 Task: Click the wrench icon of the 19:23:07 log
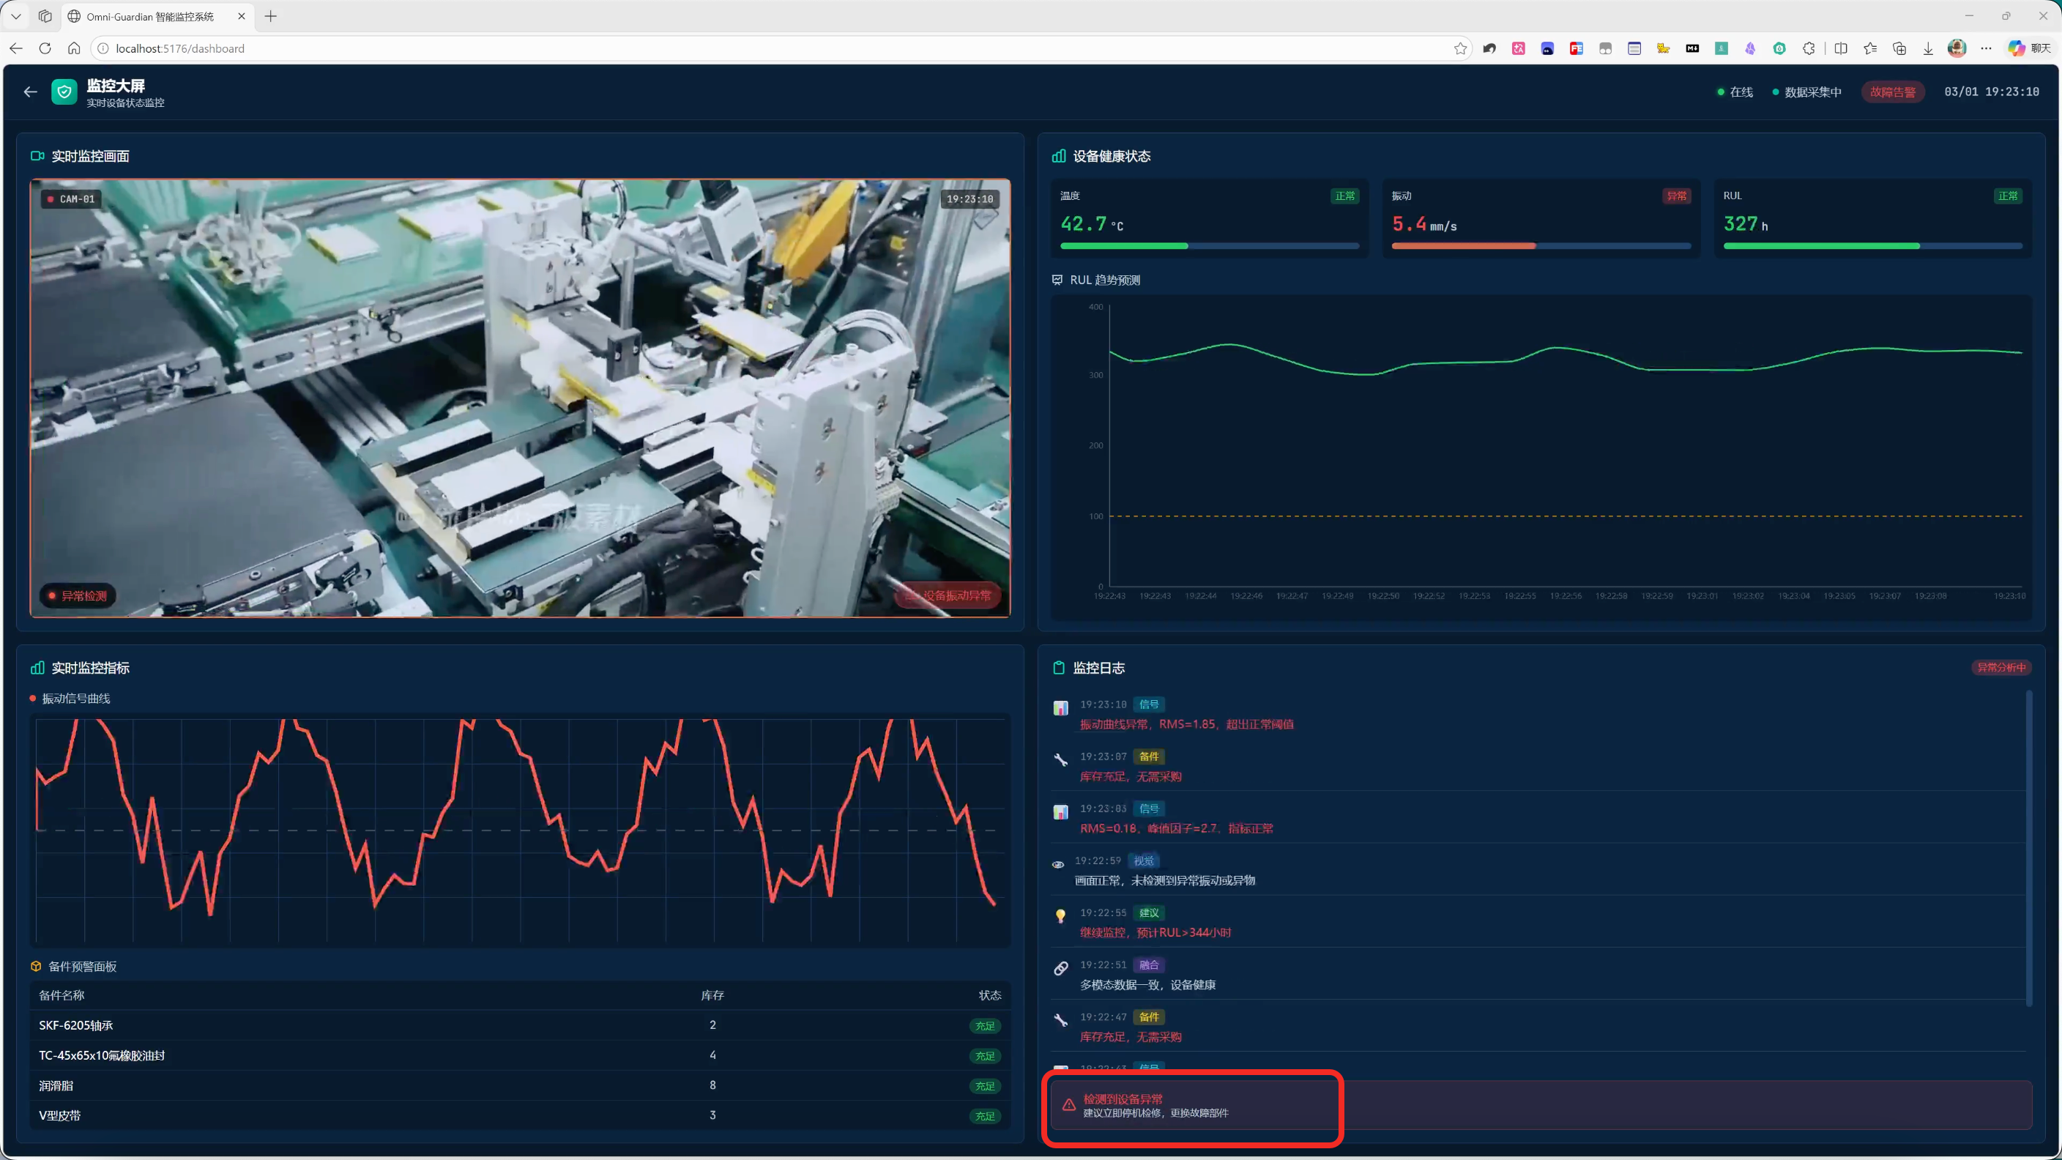pyautogui.click(x=1060, y=759)
